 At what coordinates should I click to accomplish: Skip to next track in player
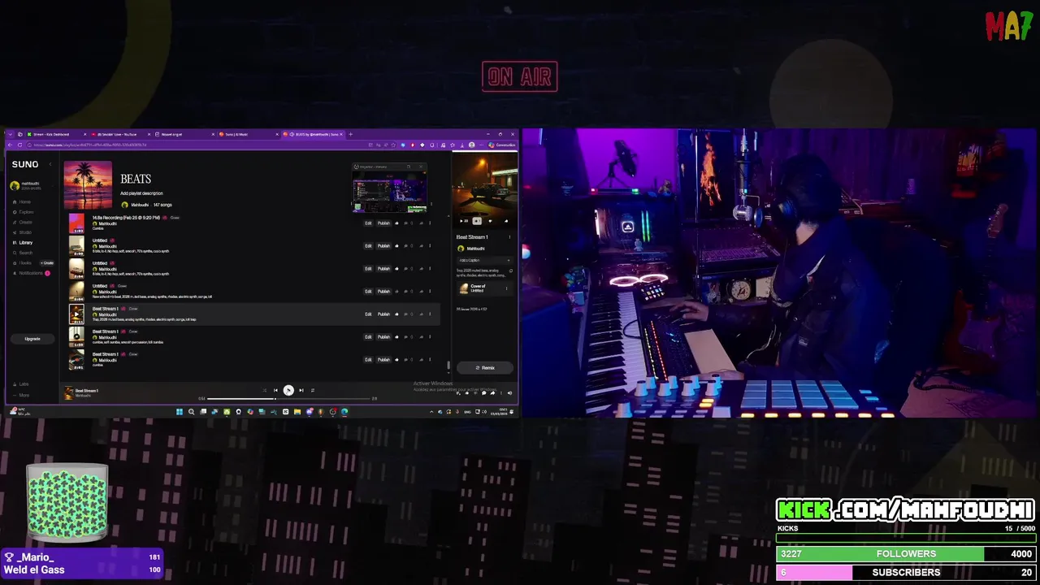[x=301, y=390]
